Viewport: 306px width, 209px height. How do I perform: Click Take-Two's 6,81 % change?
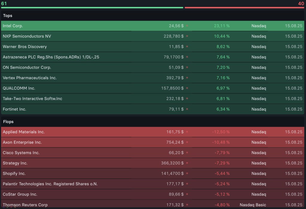(223, 99)
